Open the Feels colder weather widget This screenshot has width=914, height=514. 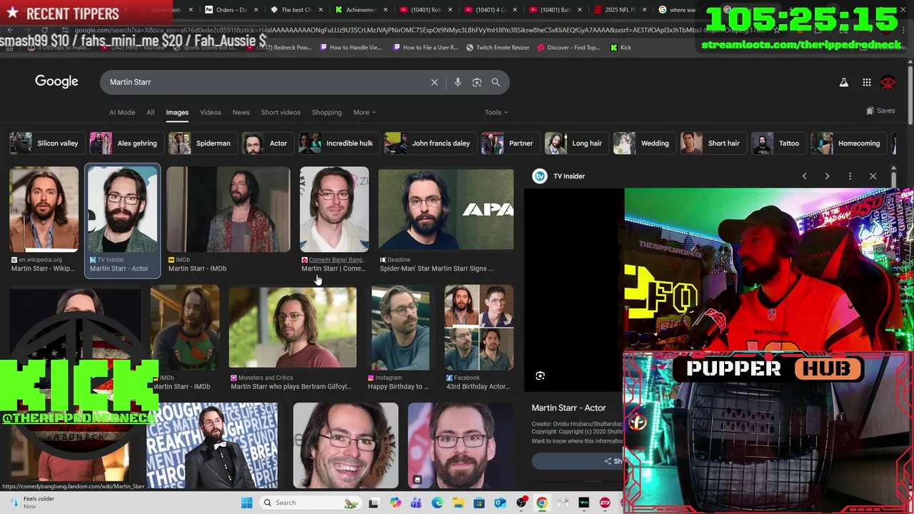tap(32, 503)
